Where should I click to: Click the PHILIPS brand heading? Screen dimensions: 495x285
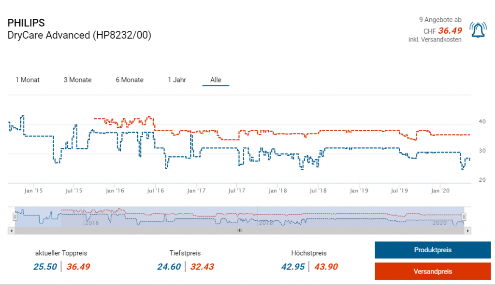click(26, 23)
